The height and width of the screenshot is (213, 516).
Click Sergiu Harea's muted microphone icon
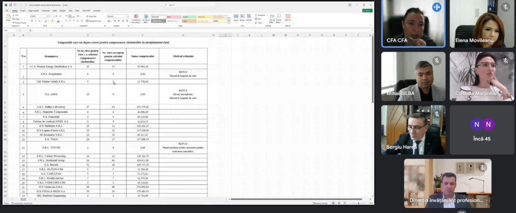[x=436, y=114]
